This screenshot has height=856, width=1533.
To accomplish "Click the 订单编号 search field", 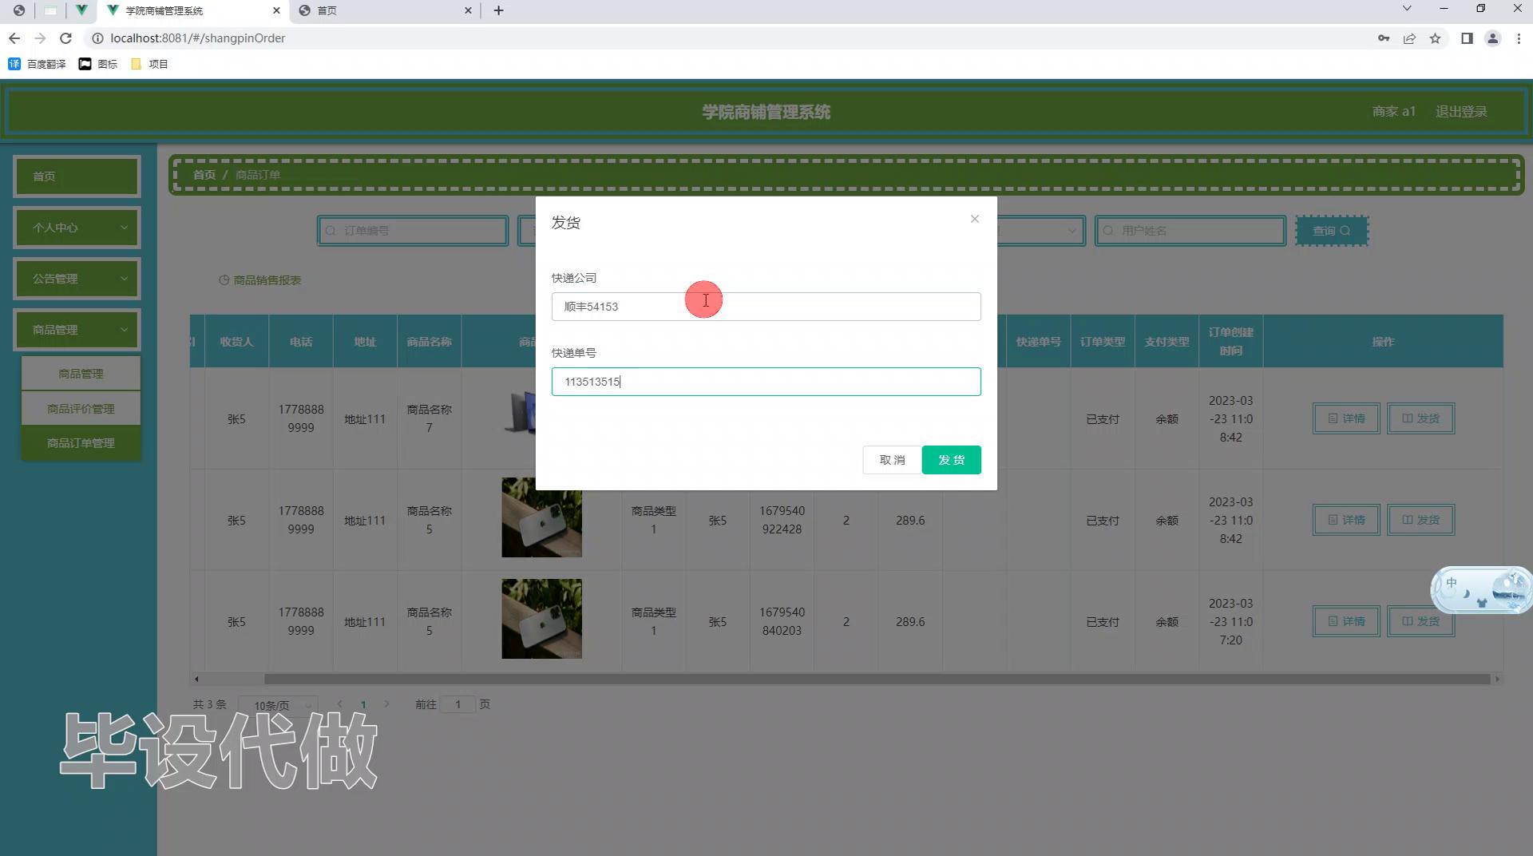I will coord(413,231).
